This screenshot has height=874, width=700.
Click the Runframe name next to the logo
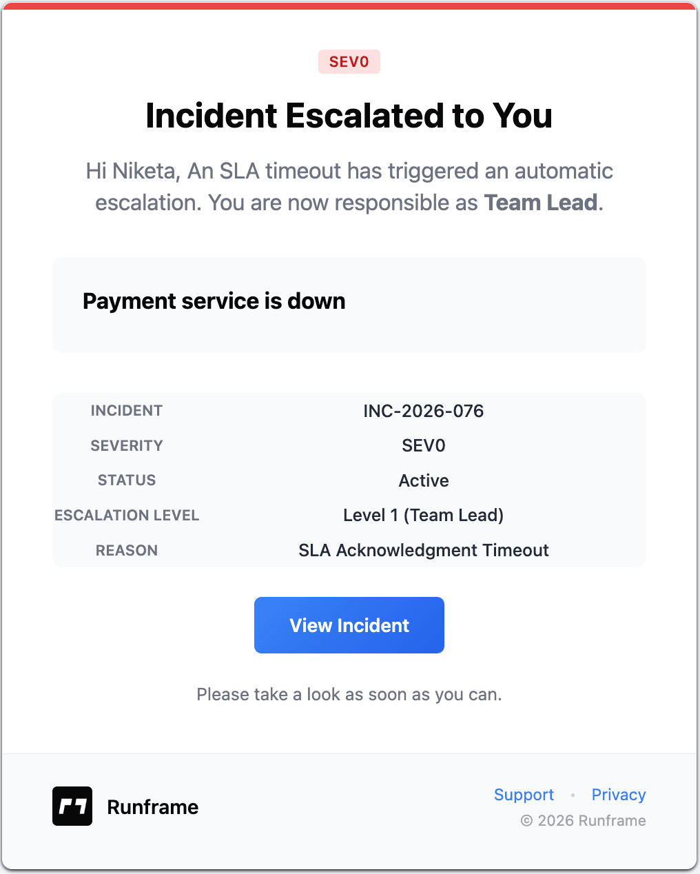[x=152, y=806]
